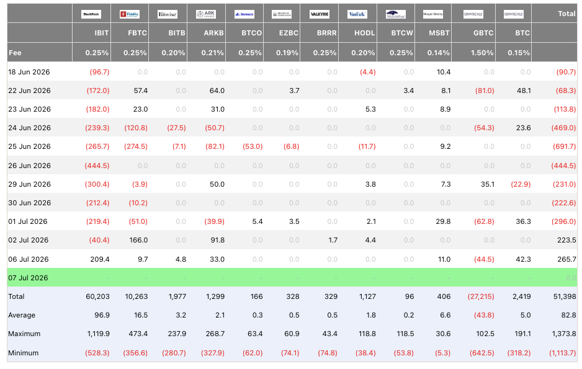Click the BlackRock logo icon
The height and width of the screenshot is (369, 582).
91,14
